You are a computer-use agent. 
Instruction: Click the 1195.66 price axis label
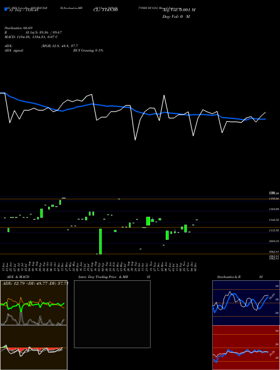(x=274, y=198)
